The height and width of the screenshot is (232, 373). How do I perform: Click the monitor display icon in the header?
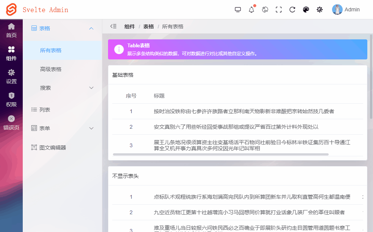pos(238,9)
